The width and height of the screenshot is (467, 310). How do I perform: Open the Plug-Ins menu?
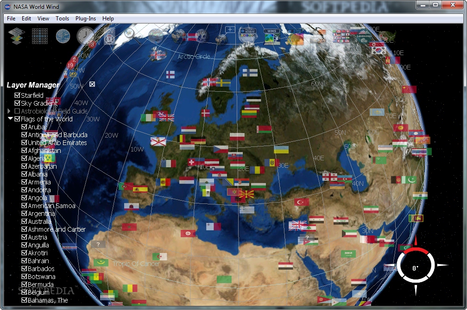[x=85, y=19]
